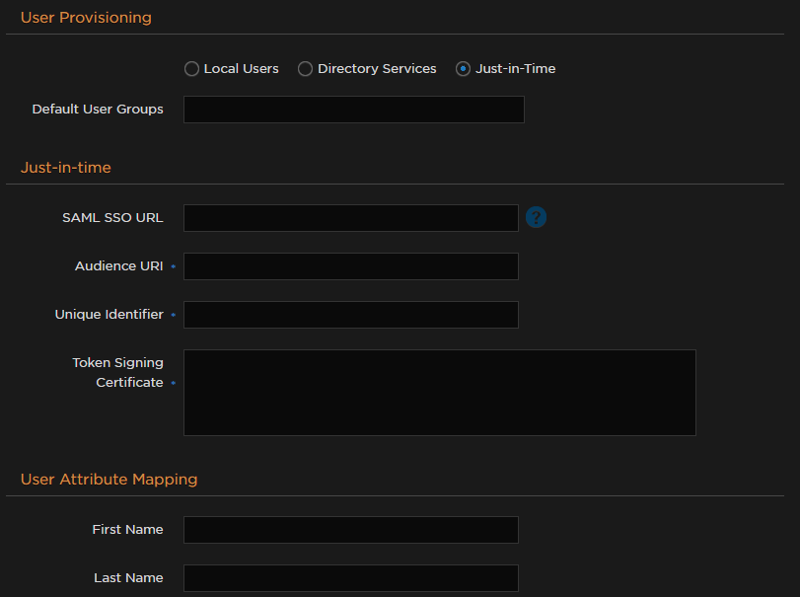Open the SAML SSO URL help icon

(x=536, y=217)
